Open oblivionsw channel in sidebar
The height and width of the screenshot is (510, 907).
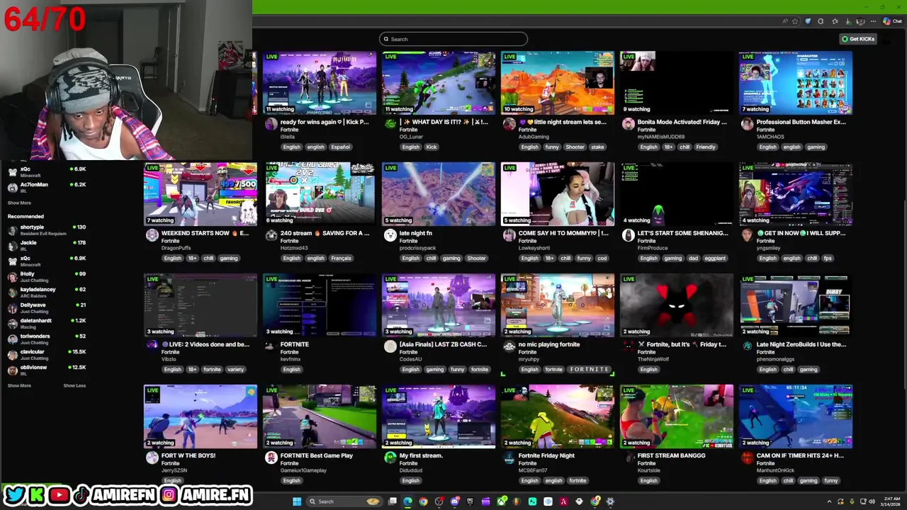coord(47,370)
